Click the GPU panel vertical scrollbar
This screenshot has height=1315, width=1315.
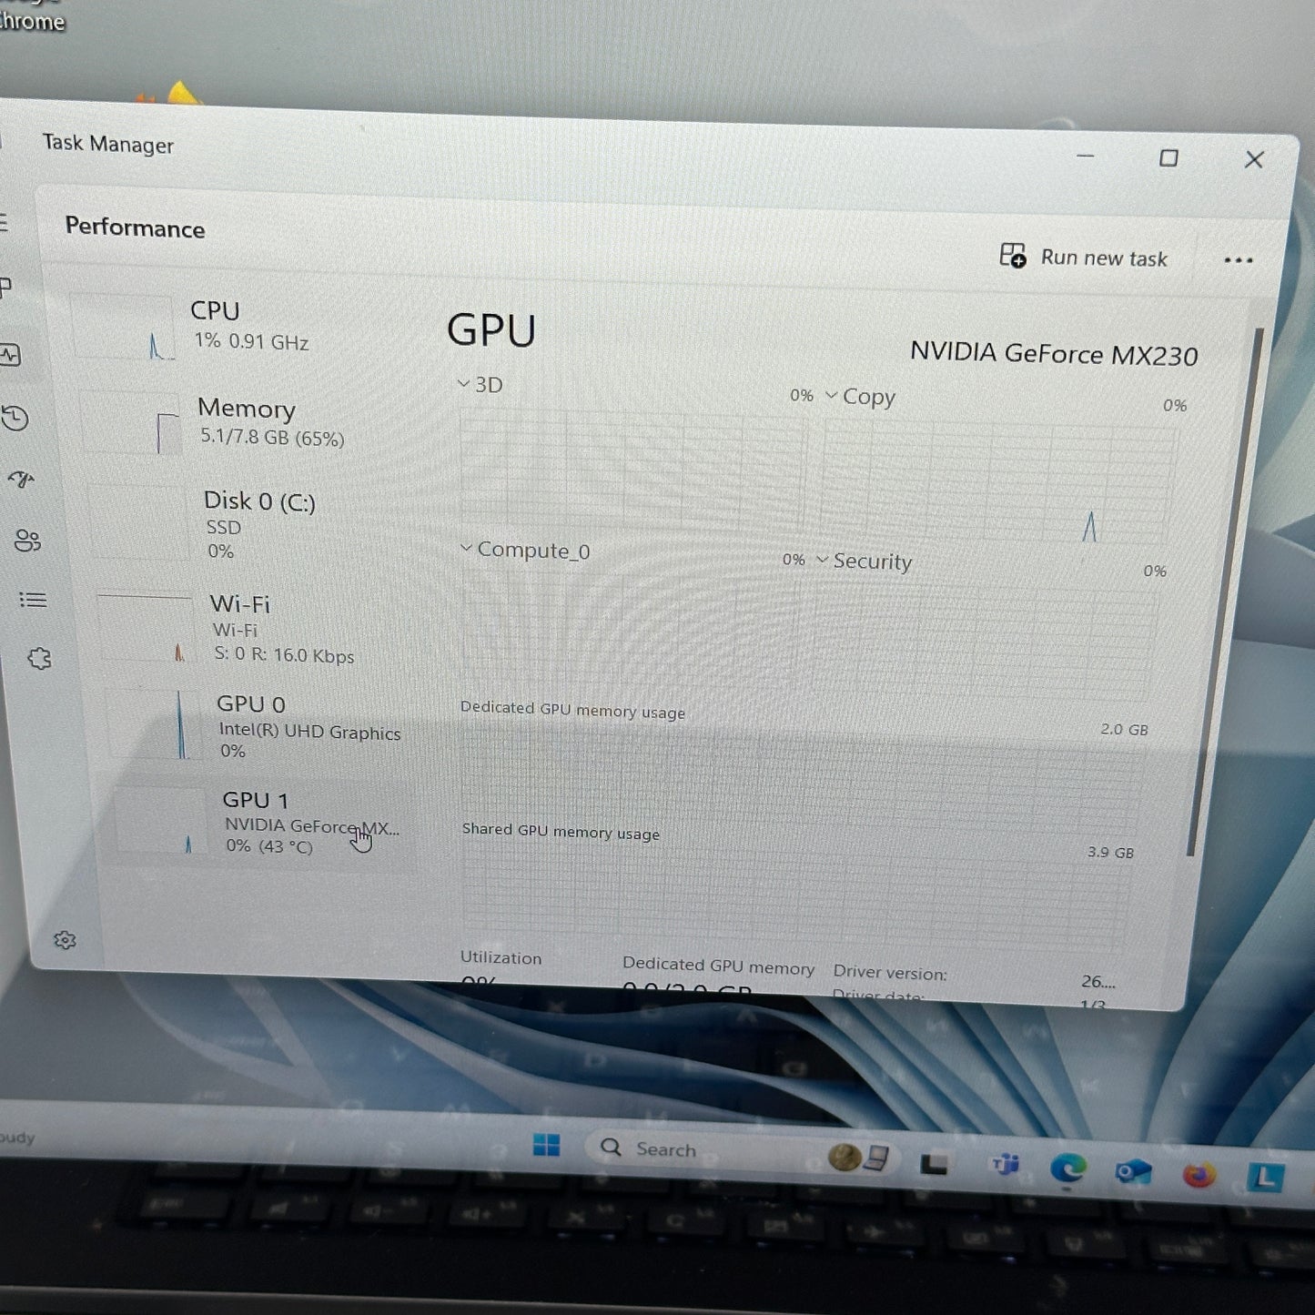(1224, 592)
